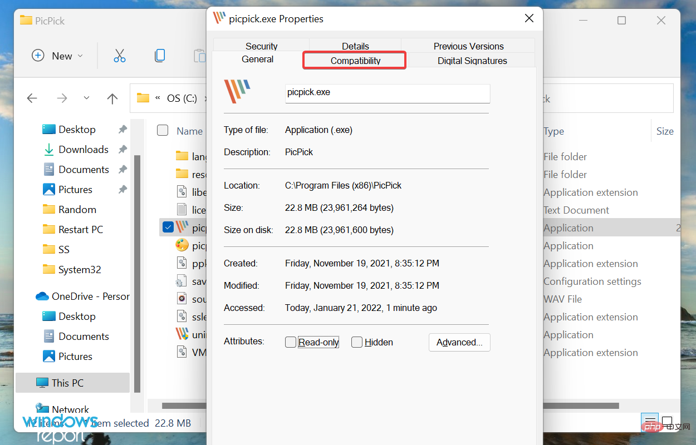Click the address bar folder icon

143,98
